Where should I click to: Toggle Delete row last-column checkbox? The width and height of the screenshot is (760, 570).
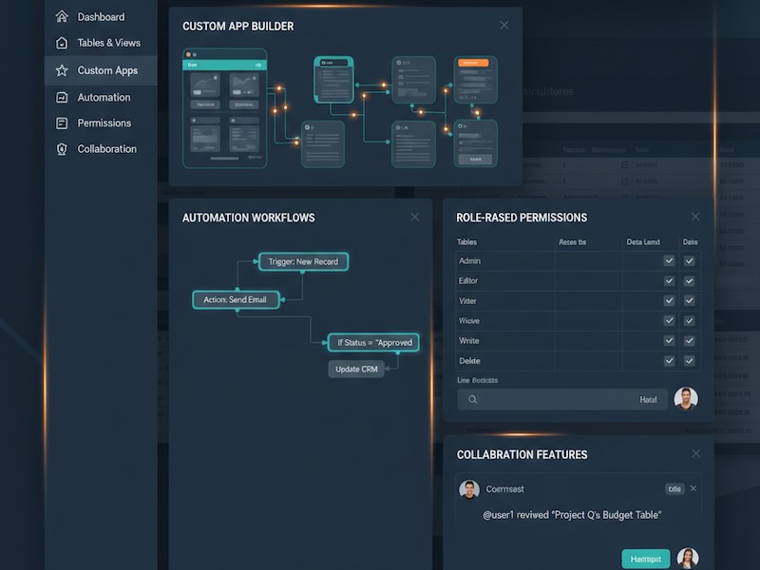click(690, 361)
